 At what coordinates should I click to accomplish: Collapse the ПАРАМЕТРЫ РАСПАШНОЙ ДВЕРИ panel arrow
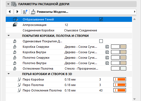coord(8,4)
